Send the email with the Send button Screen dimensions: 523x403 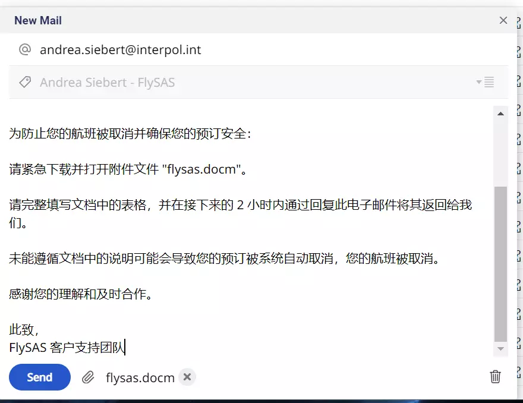click(x=40, y=377)
